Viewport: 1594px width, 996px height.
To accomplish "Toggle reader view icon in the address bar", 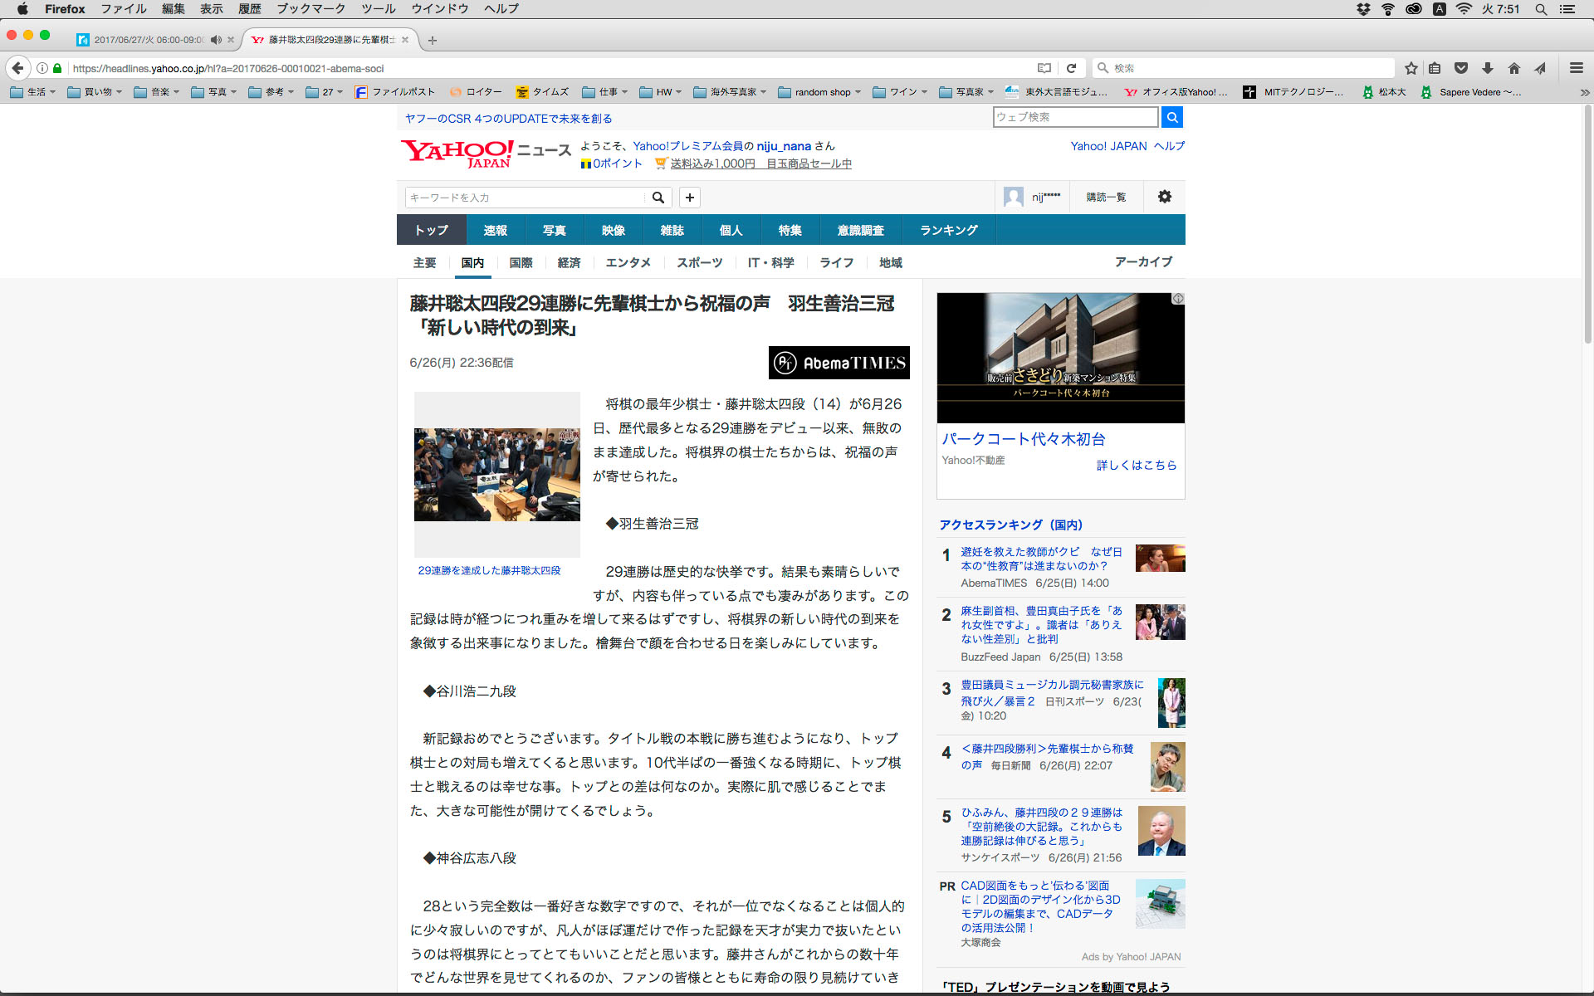I will 1044,68.
